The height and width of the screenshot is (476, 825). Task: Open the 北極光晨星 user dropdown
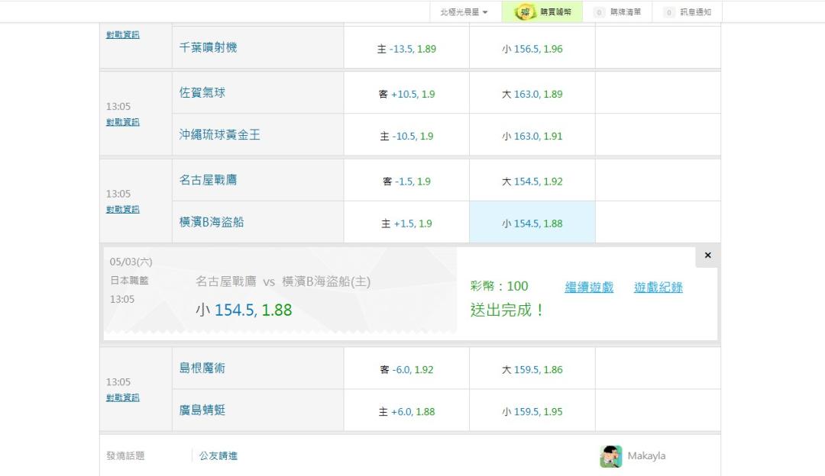coord(464,12)
